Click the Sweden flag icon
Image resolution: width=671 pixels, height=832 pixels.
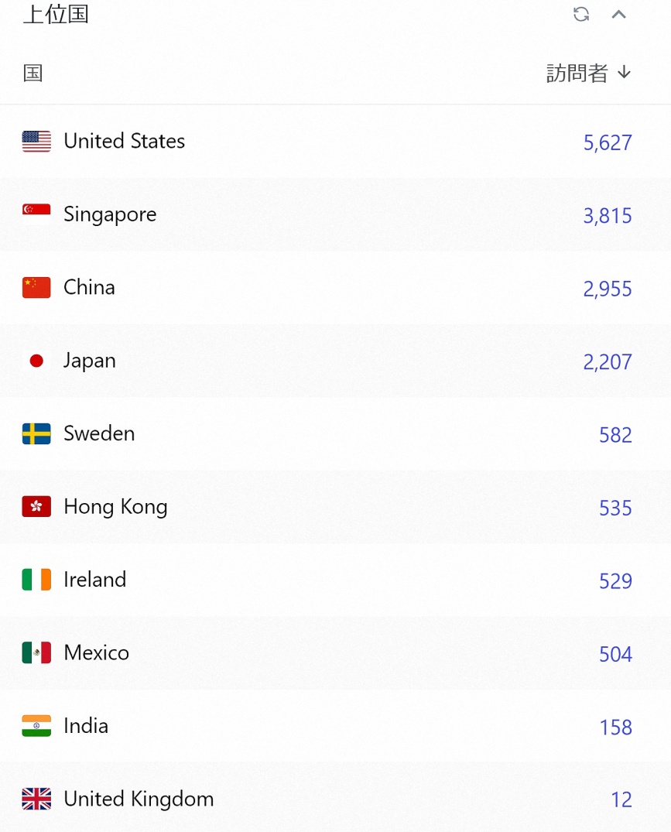pyautogui.click(x=36, y=433)
